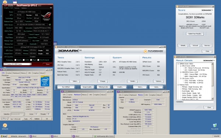Viewport: 221px width, 138px height.
Task: Switch to the Sensors tab in GPU-Z
Action: tap(17, 8)
